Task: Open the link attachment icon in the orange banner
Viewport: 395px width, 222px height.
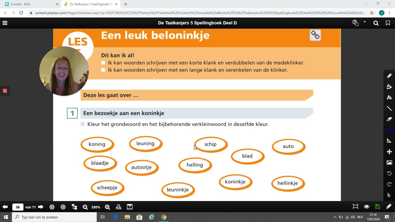Action: 315,35
